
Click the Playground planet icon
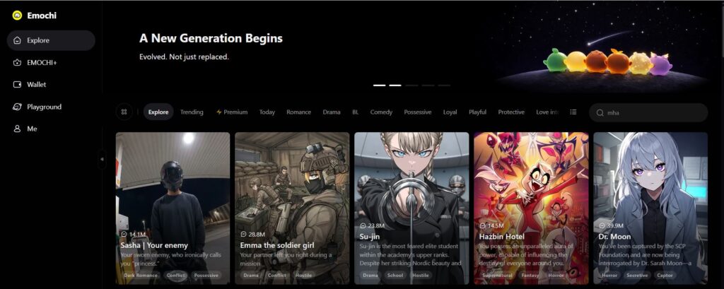(17, 107)
